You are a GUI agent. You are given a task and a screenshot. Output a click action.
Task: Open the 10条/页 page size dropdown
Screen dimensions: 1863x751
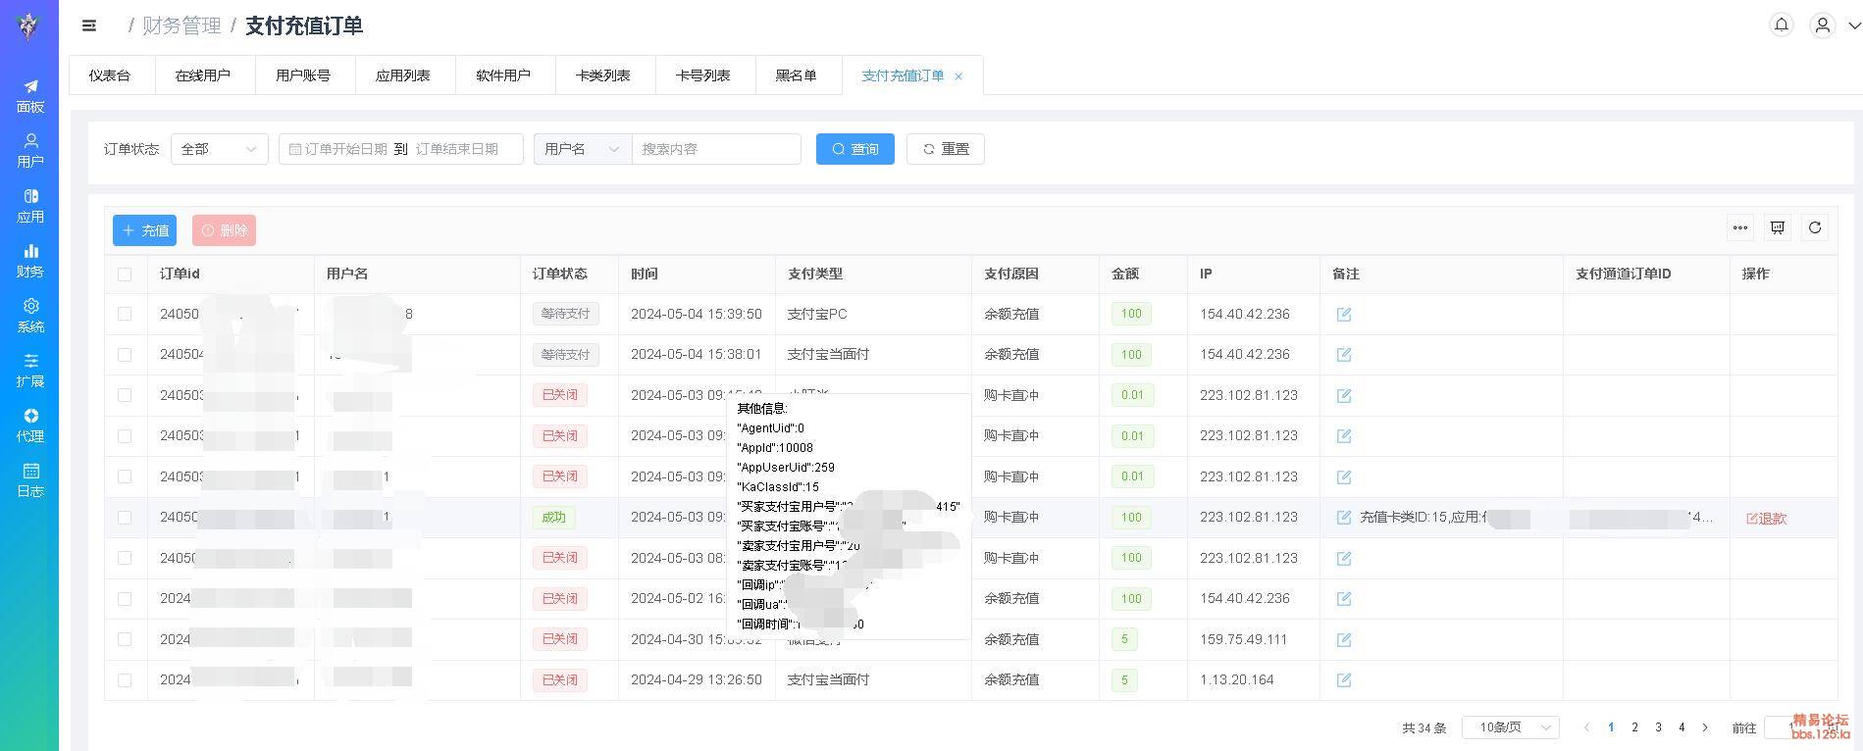tap(1510, 727)
